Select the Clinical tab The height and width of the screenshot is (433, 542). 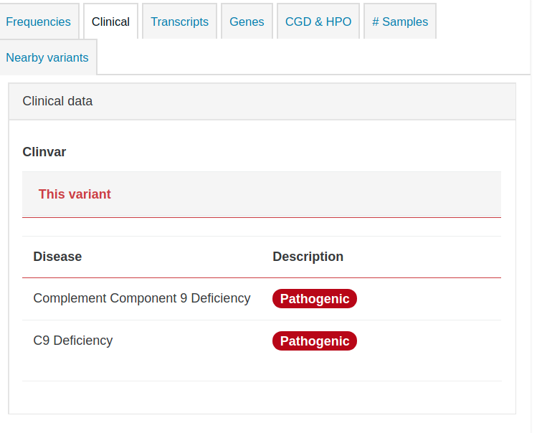click(110, 22)
